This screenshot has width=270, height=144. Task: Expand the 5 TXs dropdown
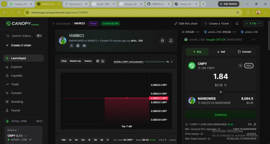(253, 23)
